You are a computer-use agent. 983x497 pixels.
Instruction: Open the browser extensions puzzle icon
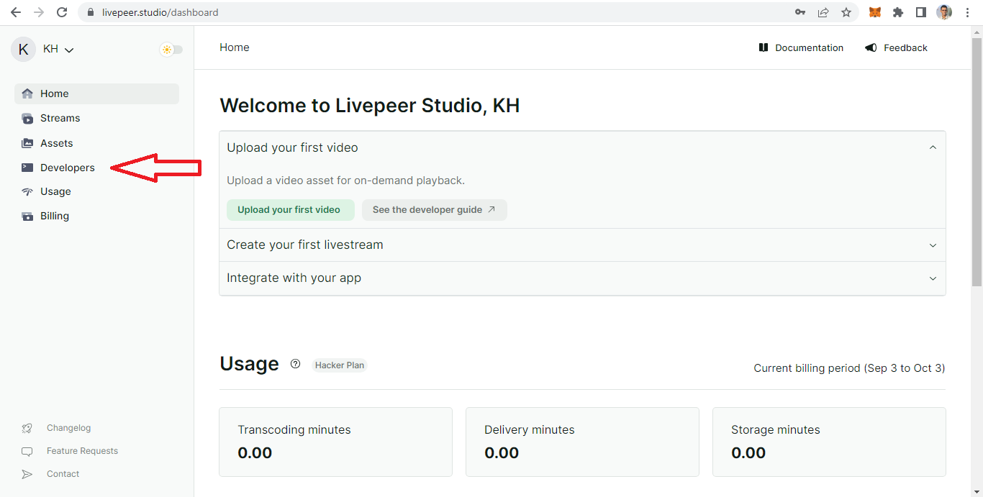pyautogui.click(x=898, y=12)
